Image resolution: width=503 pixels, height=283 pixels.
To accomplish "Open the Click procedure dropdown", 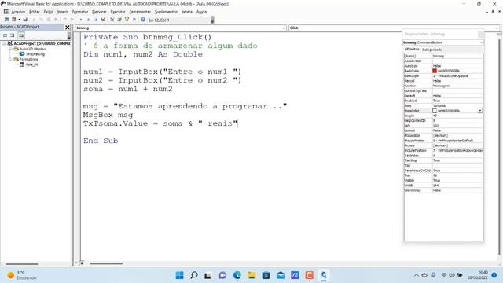I will pyautogui.click(x=497, y=28).
